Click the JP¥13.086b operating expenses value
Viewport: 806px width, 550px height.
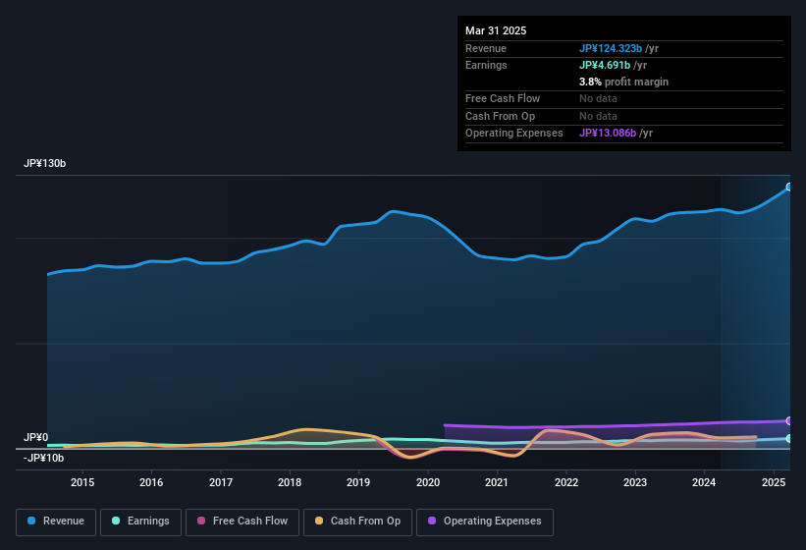tap(608, 134)
